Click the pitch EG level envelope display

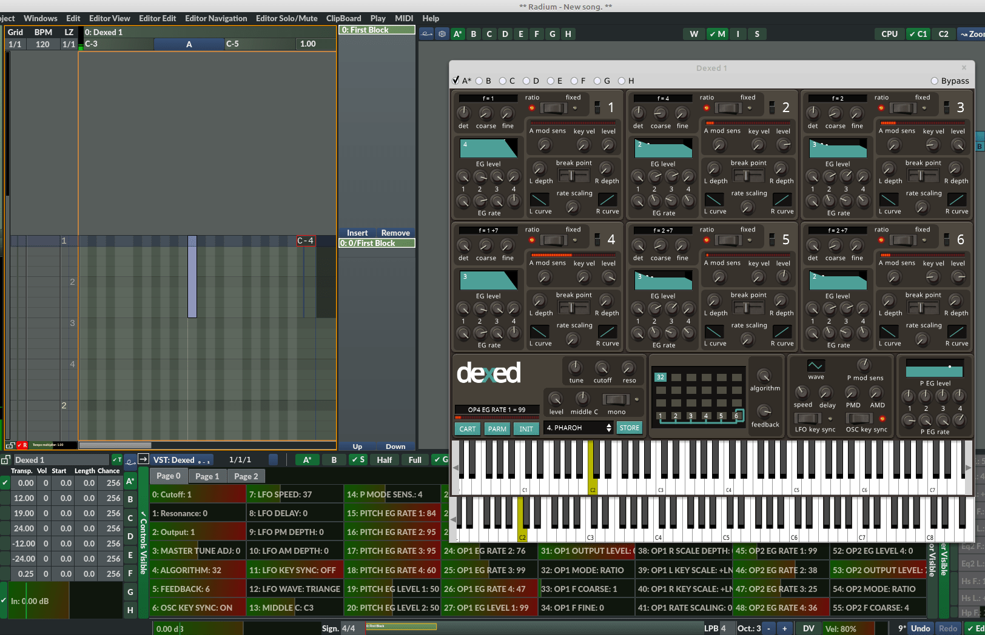click(934, 368)
